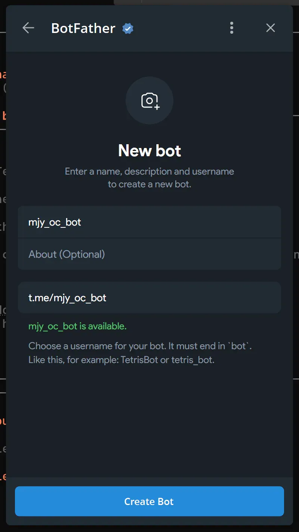Click the 'New bot' heading
The image size is (299, 532).
149,151
